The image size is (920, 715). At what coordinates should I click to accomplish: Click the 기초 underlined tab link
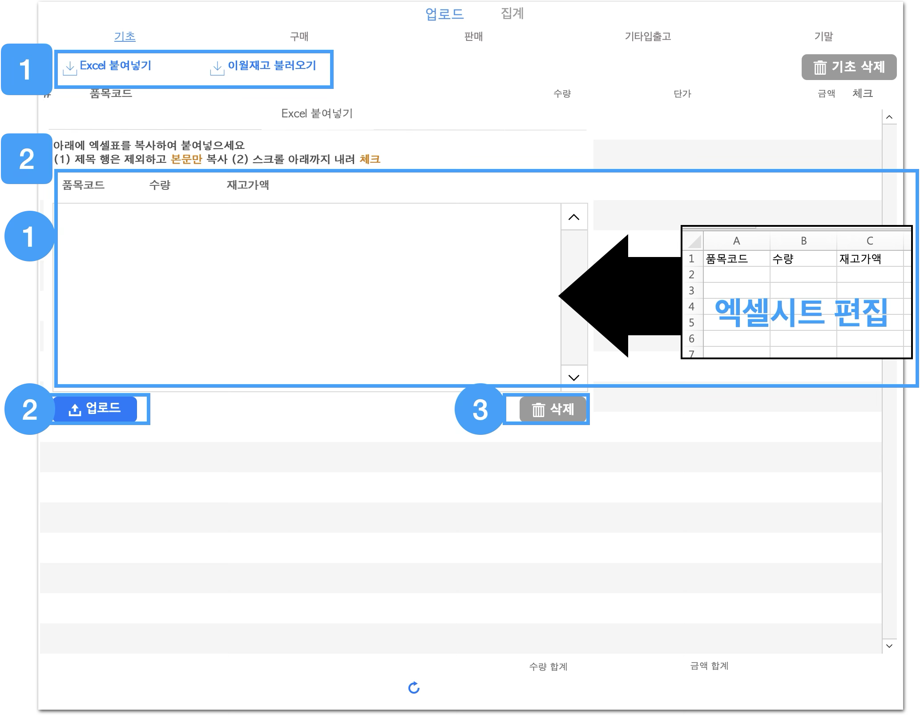[125, 36]
